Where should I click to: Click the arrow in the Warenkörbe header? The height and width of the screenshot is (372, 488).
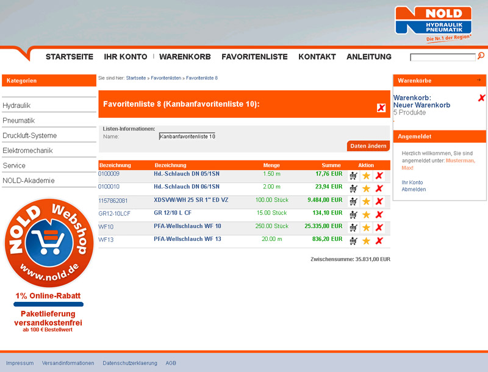tap(479, 80)
